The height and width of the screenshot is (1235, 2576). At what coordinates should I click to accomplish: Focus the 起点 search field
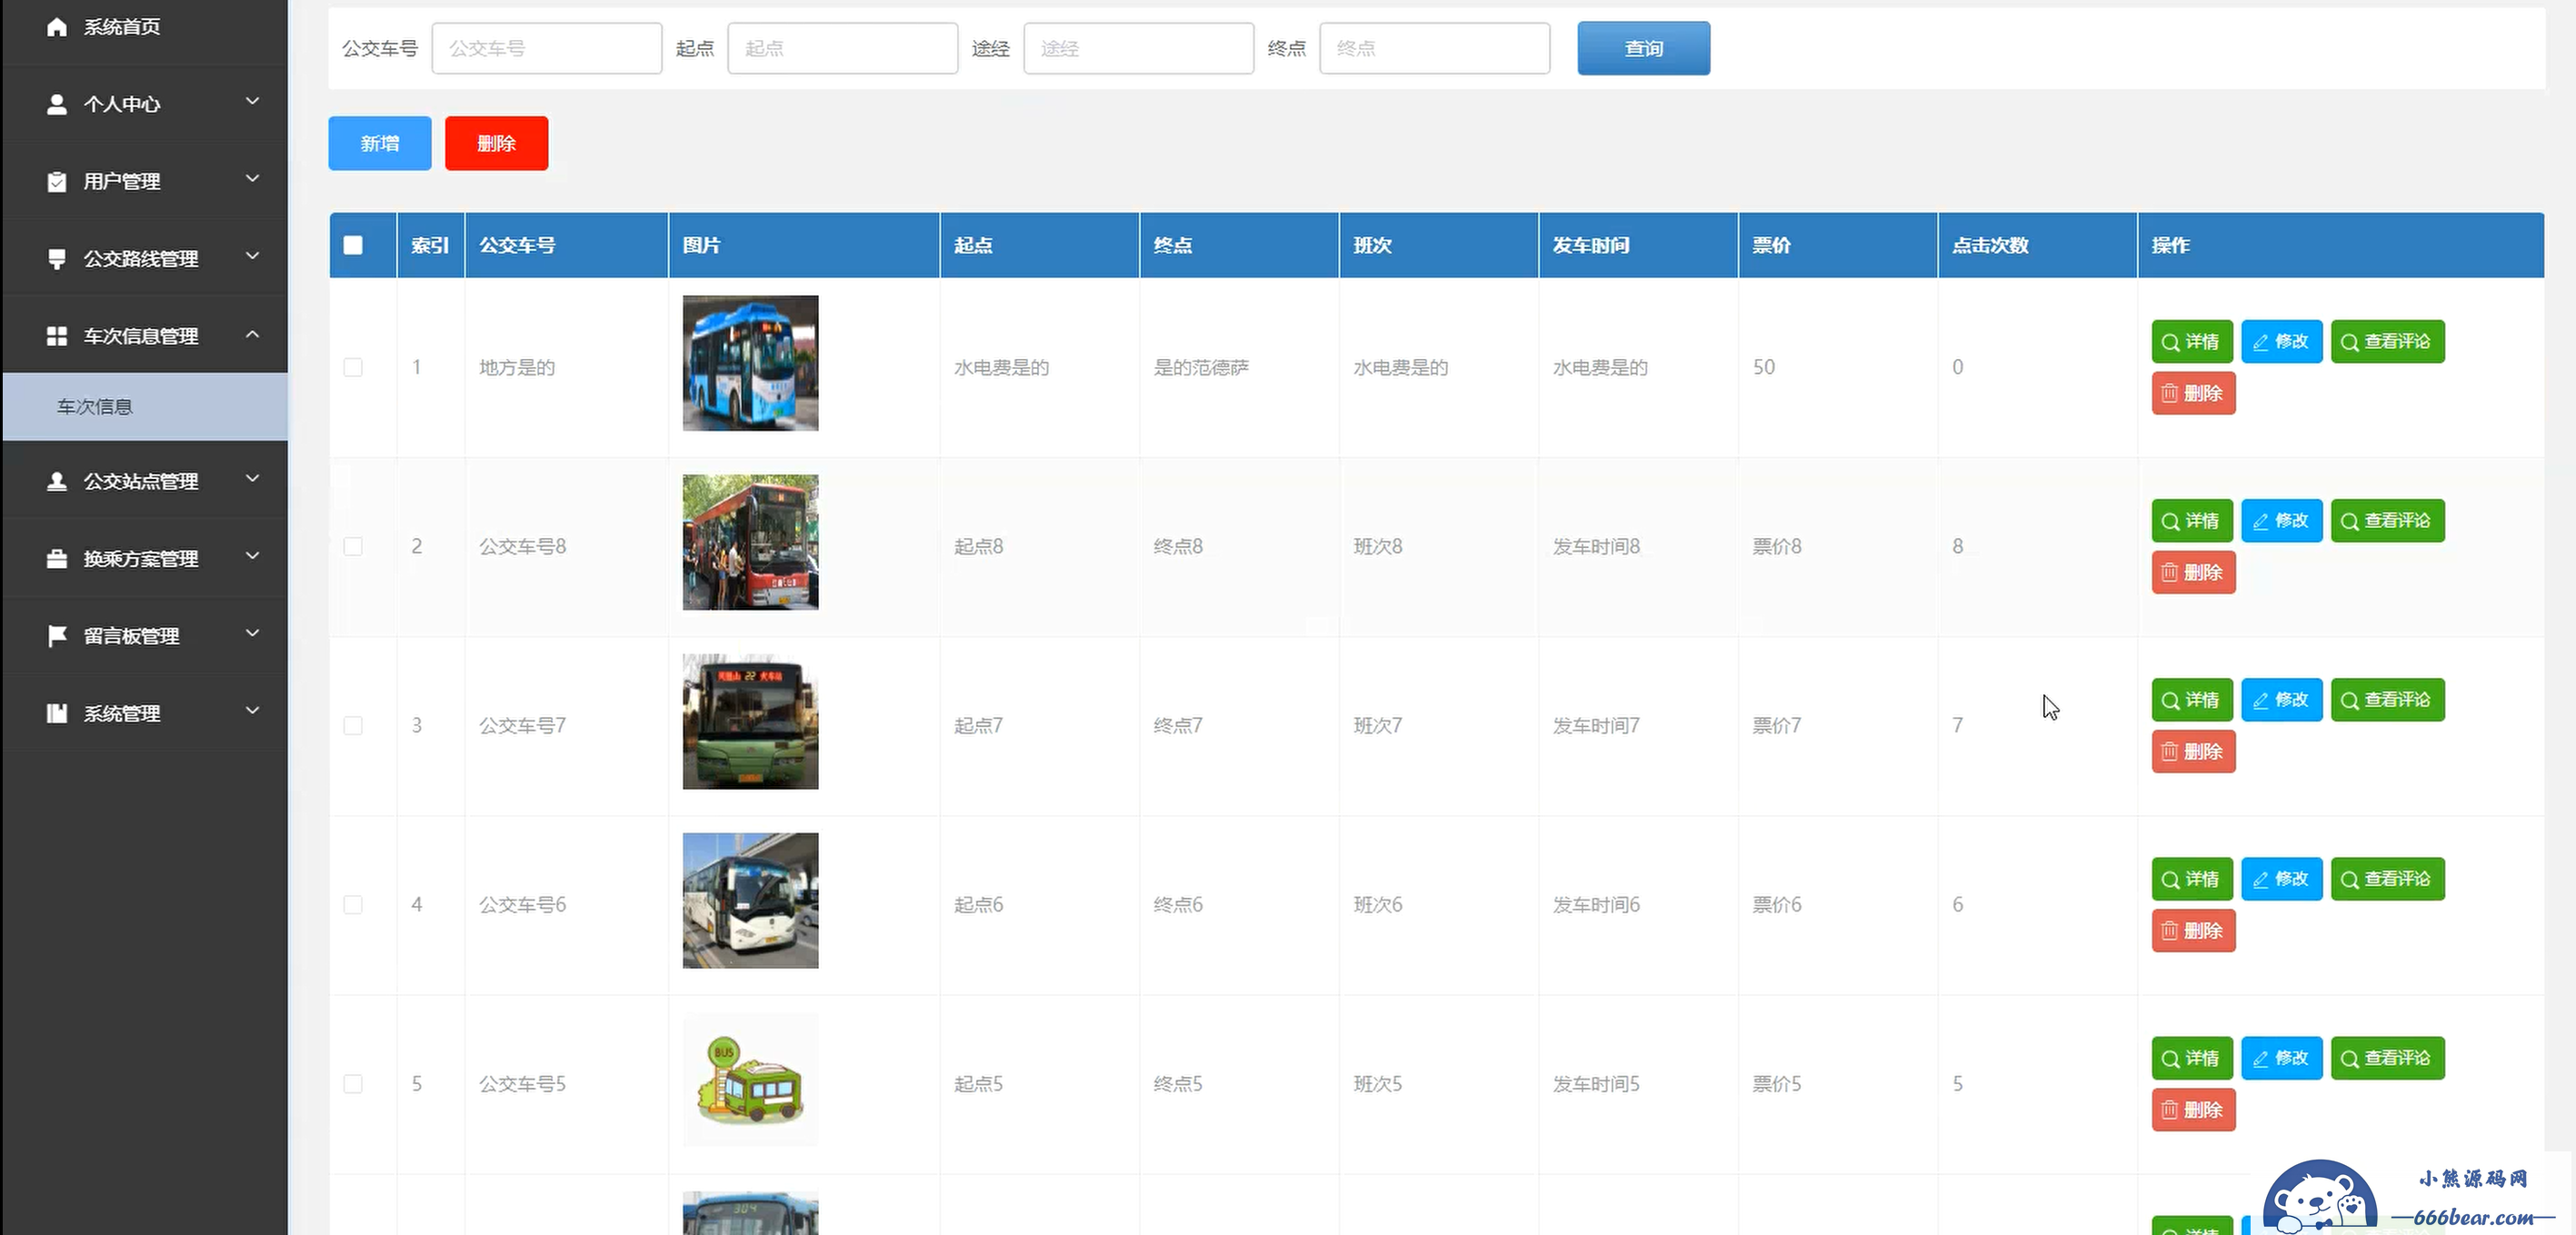[x=843, y=48]
